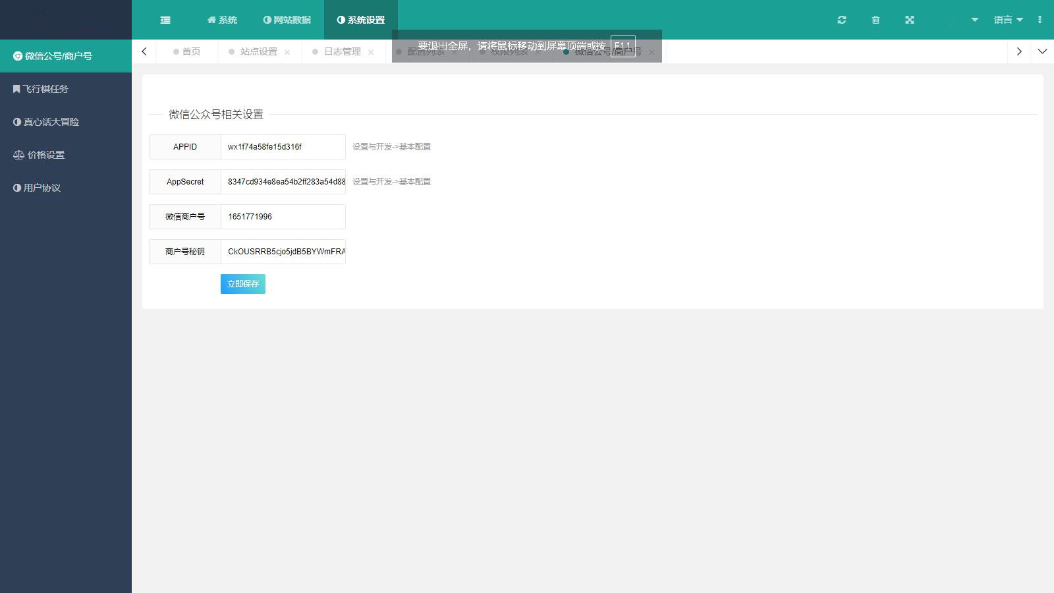Screen dimensions: 1054x593
Task: Click the AppSecret input field
Action: point(283,182)
